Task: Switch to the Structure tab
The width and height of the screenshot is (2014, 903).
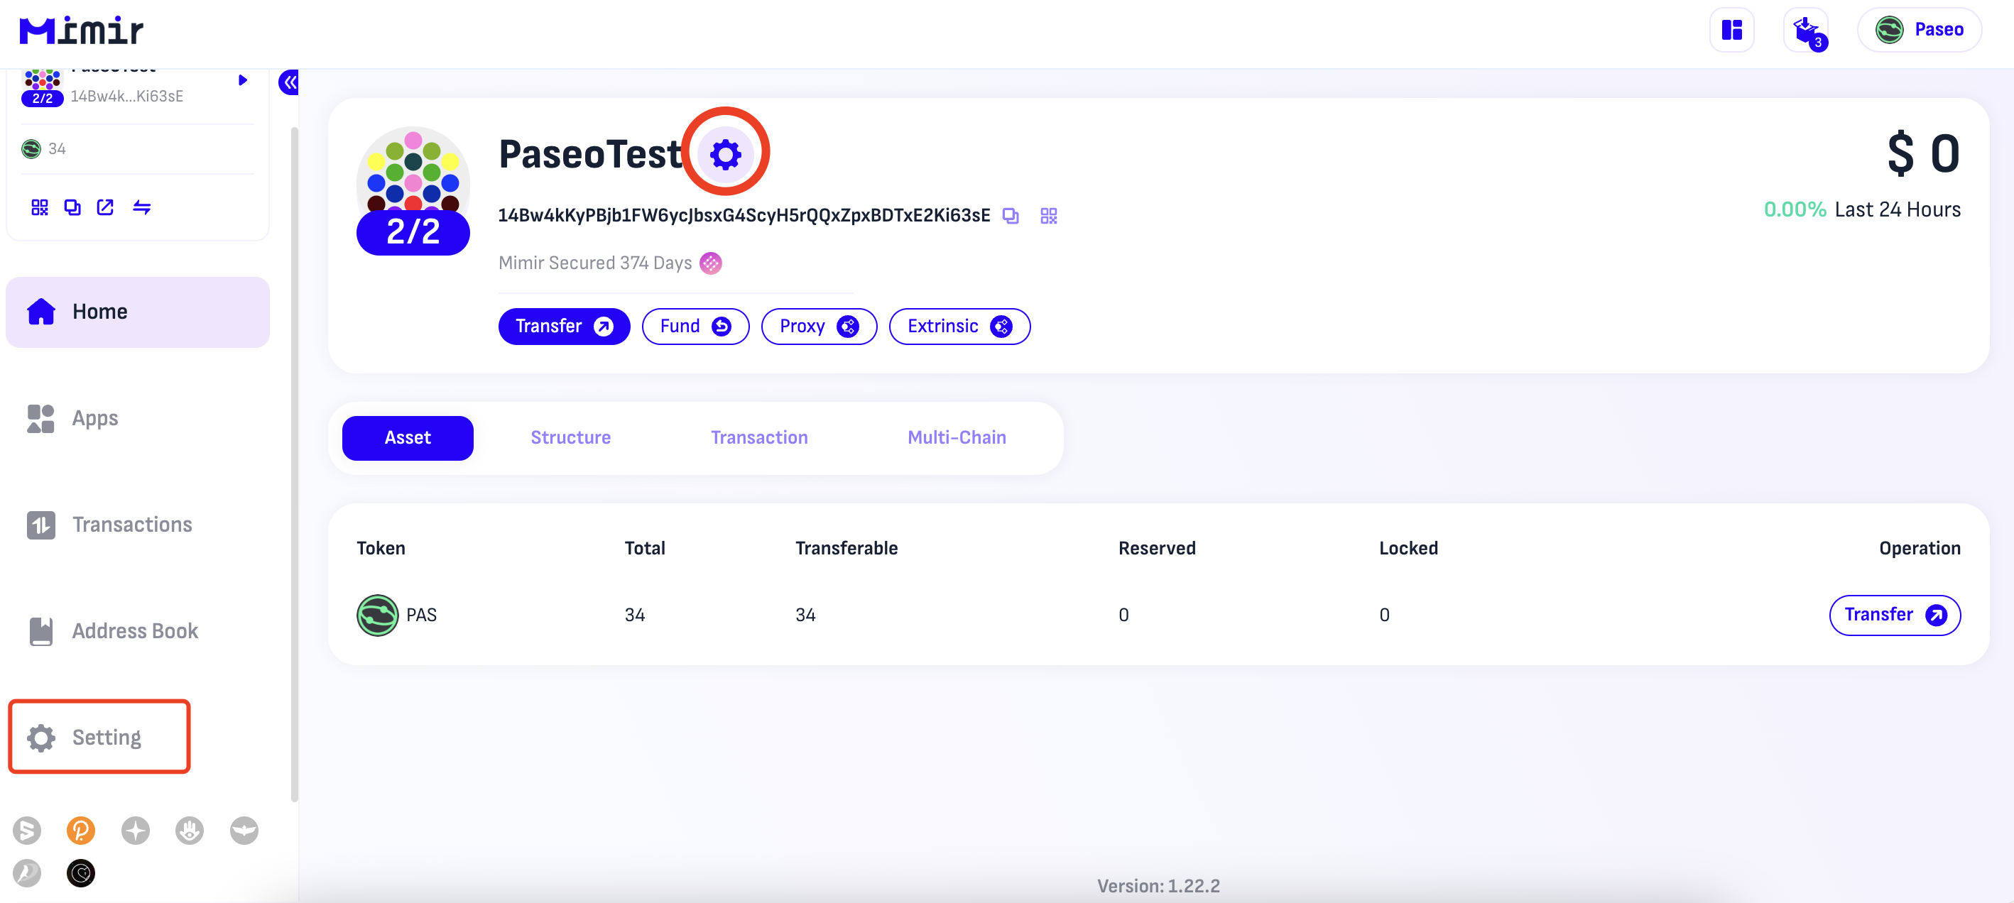Action: point(570,438)
